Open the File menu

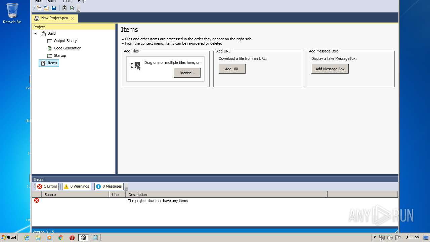(x=38, y=1)
